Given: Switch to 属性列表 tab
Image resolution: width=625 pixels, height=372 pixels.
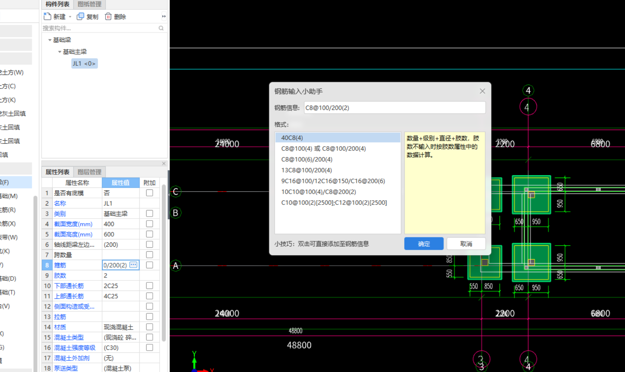Looking at the screenshot, I should point(57,172).
